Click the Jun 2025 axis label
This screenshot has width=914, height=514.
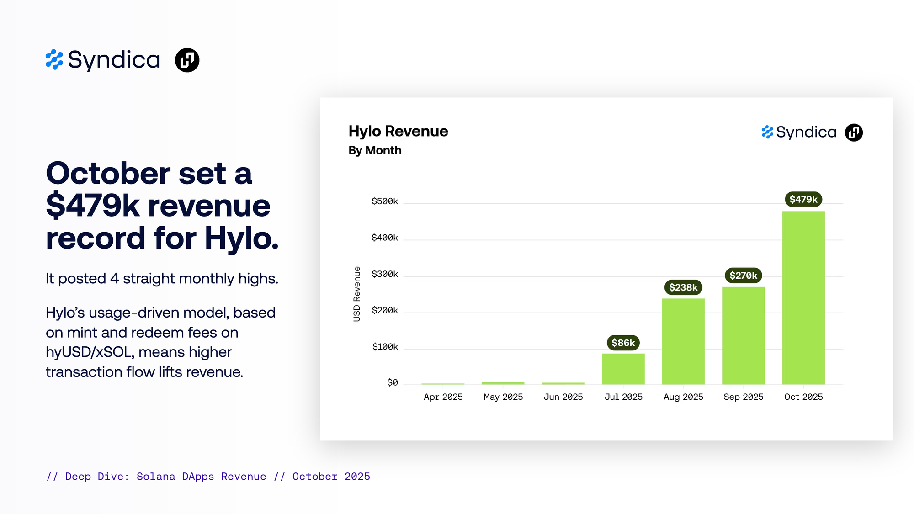[x=563, y=397]
